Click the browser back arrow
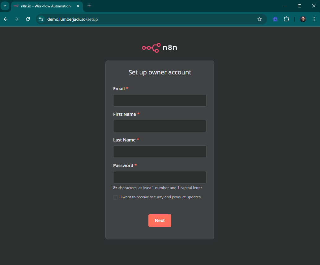 tap(6, 19)
